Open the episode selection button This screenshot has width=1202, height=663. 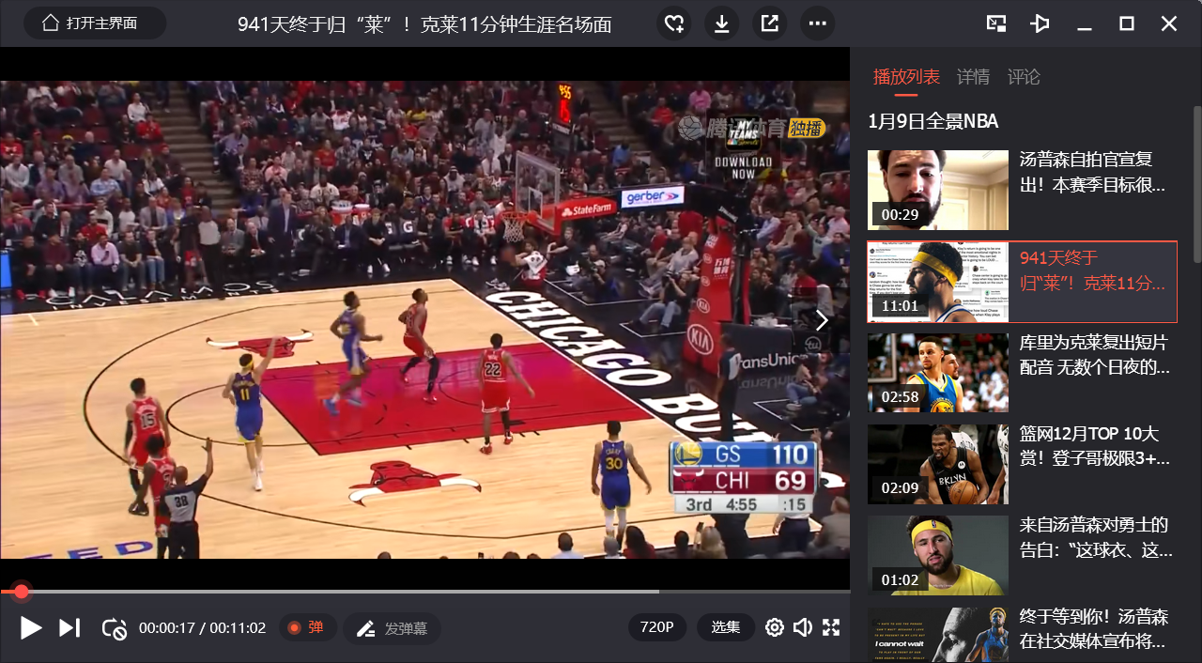[726, 627]
